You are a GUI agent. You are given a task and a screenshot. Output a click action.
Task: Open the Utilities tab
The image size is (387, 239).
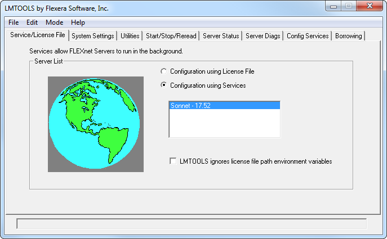(130, 36)
